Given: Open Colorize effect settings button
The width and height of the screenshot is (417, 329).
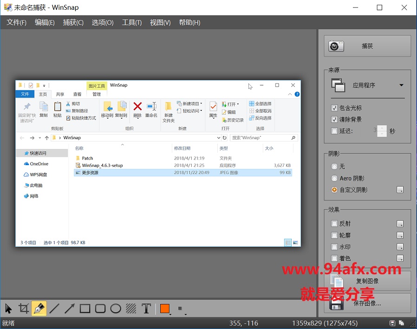Looking at the screenshot, I should pyautogui.click(x=400, y=258).
